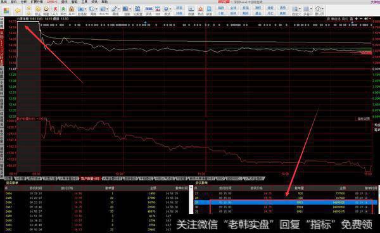
Task: Click the green 卖出 sell icon
Action: [63, 9]
